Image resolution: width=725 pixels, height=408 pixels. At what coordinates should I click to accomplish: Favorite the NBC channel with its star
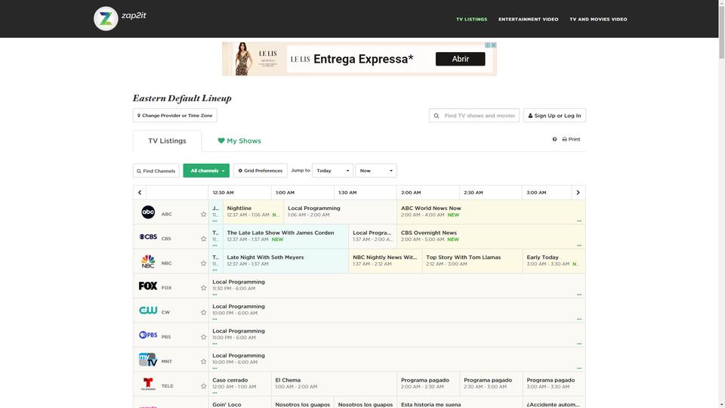[x=203, y=263]
